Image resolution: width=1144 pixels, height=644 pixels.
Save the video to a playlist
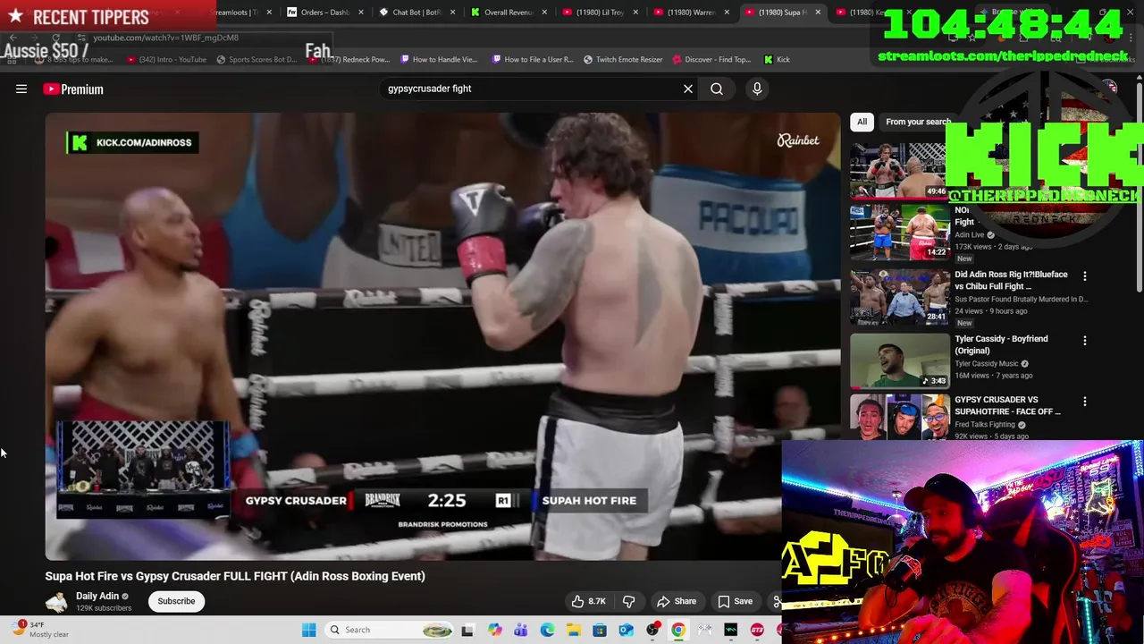(x=735, y=601)
